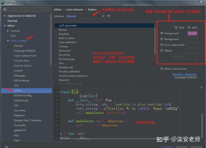Uncheck the Foreground checkbox
Image resolution: width=206 pixels, height=148 pixels.
(x=162, y=33)
